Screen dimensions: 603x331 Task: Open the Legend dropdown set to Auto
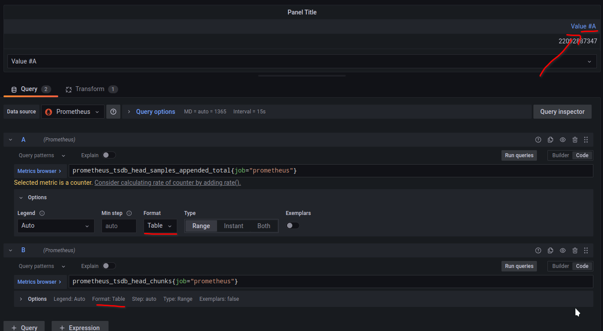(56, 225)
